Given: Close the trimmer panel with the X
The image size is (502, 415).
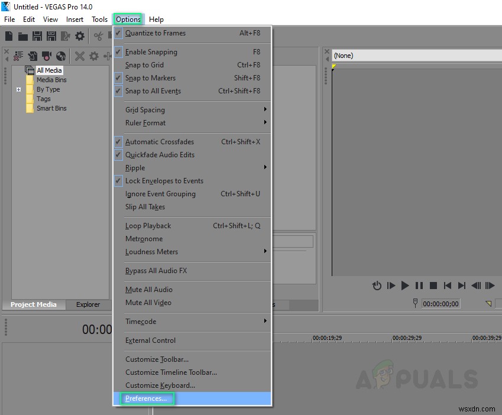Looking at the screenshot, I should coord(327,51).
